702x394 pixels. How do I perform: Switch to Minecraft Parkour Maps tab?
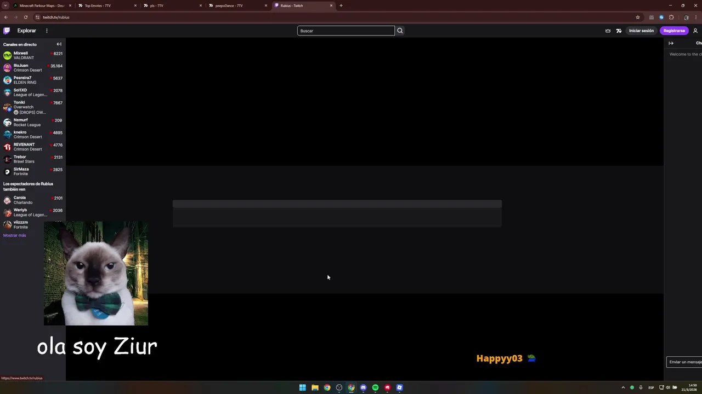tap(42, 5)
